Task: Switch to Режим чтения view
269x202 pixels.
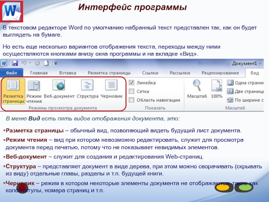Action: click(34, 91)
